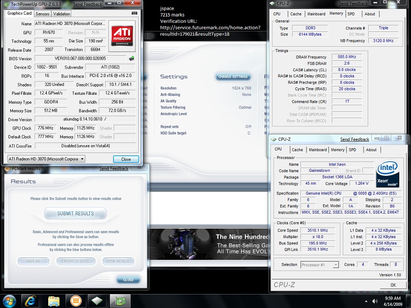The height and width of the screenshot is (308, 411).
Task: Switch to the Sensors tab in GPU-Z
Action: [x=42, y=14]
